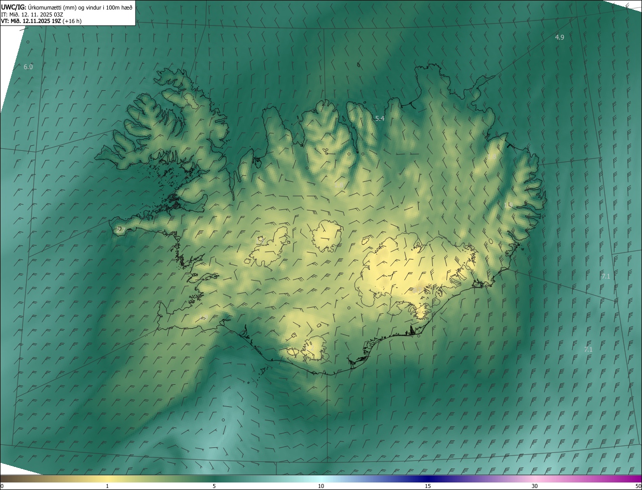Screen dimensions: 642x490
Task: Pick the lower 7.1 label southeast of Iceland
Action: pos(588,350)
